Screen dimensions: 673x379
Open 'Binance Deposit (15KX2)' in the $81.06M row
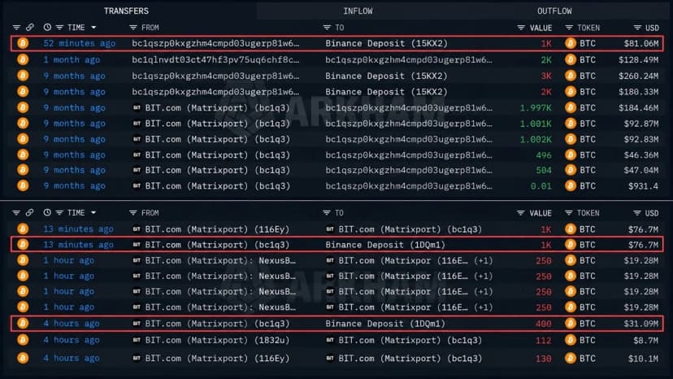click(386, 43)
